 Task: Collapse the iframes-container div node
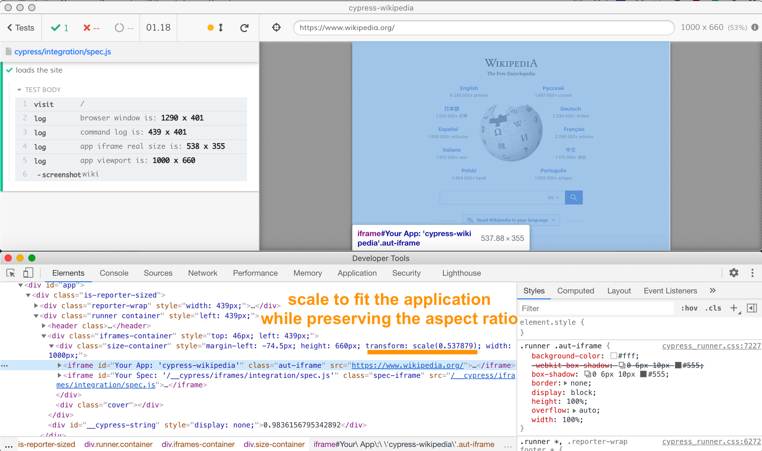44,336
